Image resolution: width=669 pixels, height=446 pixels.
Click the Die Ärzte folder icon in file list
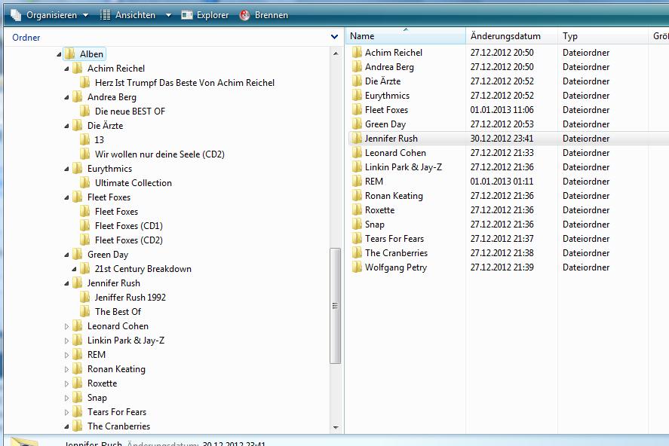[357, 81]
